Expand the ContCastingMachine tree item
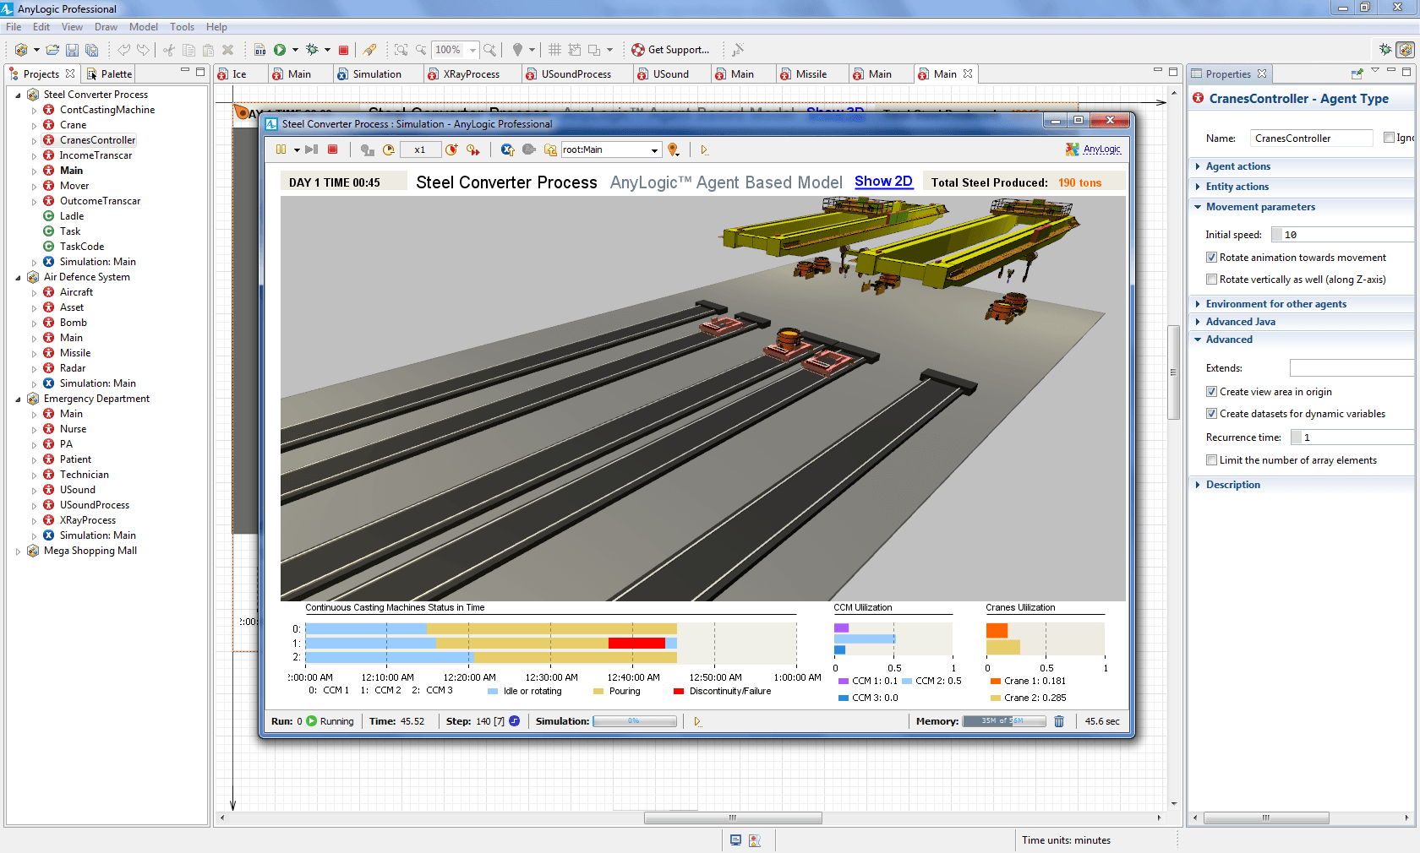1420x853 pixels. pos(34,110)
